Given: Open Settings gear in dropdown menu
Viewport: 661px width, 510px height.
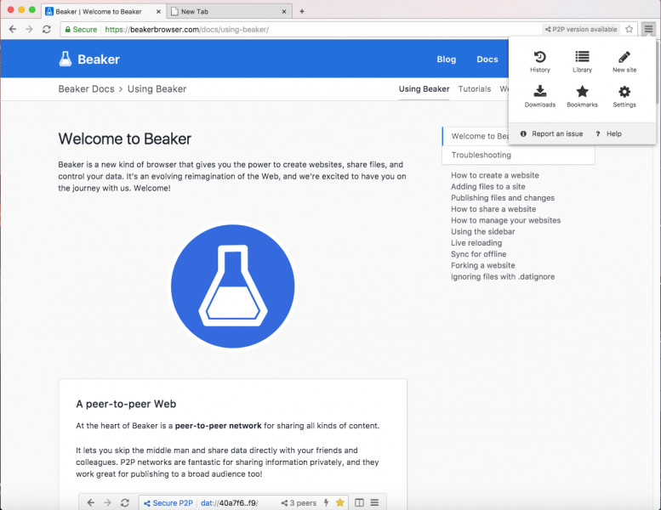Looking at the screenshot, I should pos(624,96).
